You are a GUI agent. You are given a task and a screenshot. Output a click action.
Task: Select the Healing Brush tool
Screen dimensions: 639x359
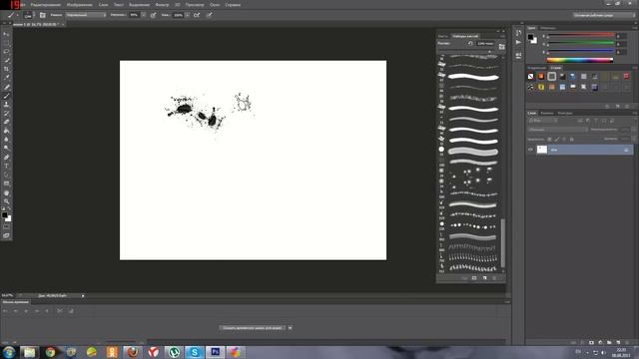coord(6,87)
